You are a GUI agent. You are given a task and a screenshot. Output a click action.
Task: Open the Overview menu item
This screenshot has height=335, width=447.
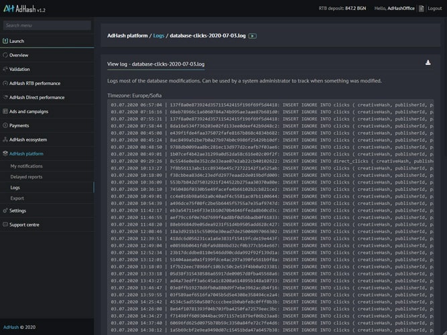(x=19, y=55)
